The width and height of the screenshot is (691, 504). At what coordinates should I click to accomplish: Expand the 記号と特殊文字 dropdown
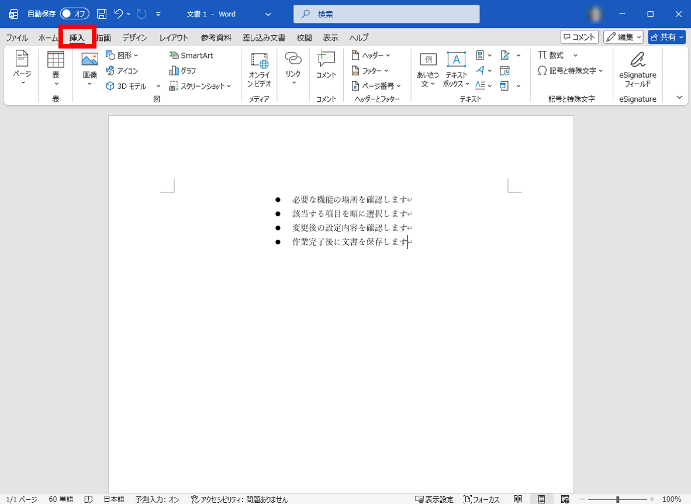pyautogui.click(x=571, y=71)
